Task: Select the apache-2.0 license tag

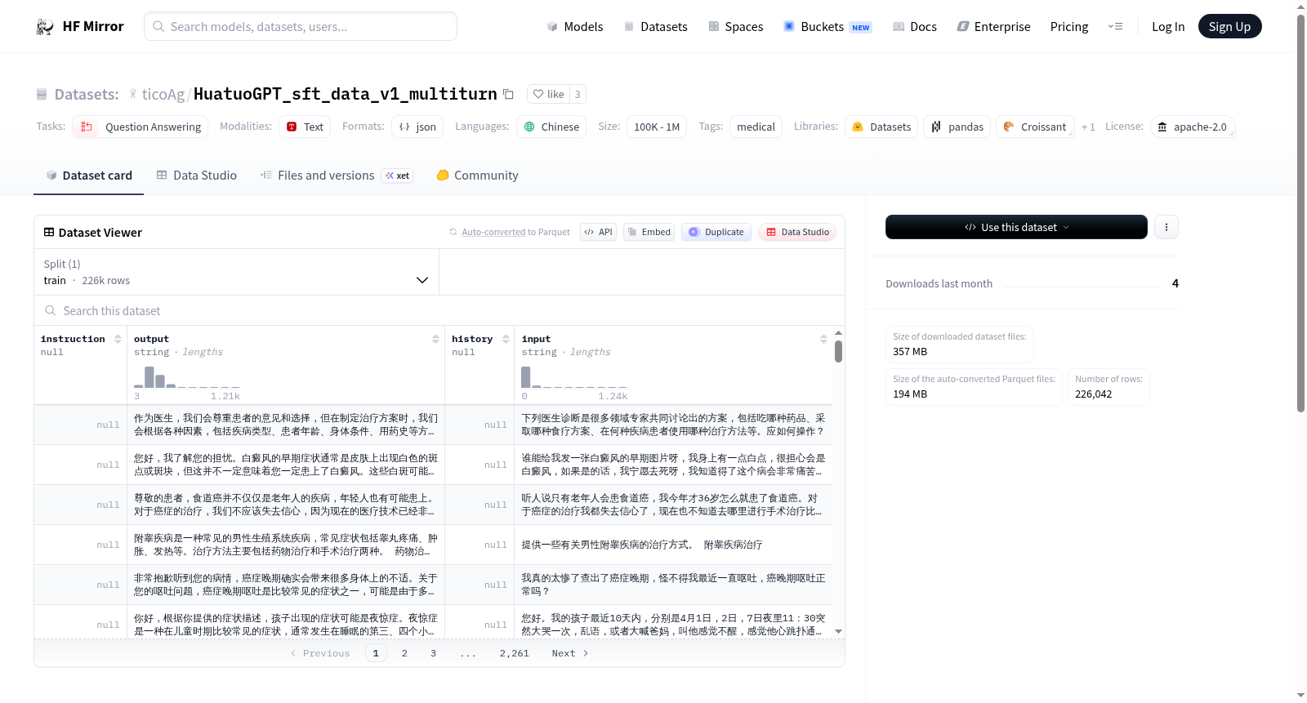Action: [x=1193, y=127]
